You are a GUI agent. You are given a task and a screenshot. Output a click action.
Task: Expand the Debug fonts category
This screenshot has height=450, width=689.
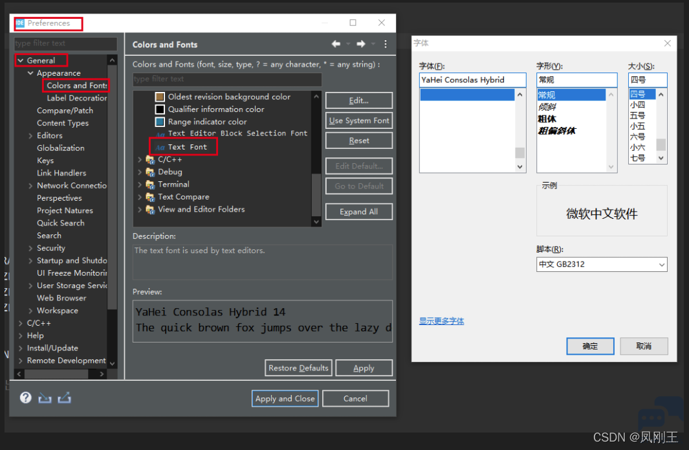tap(140, 172)
